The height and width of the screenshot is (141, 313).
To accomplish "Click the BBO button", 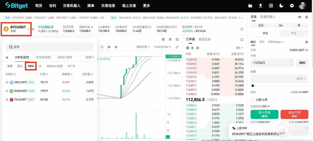I will [x=302, y=63].
